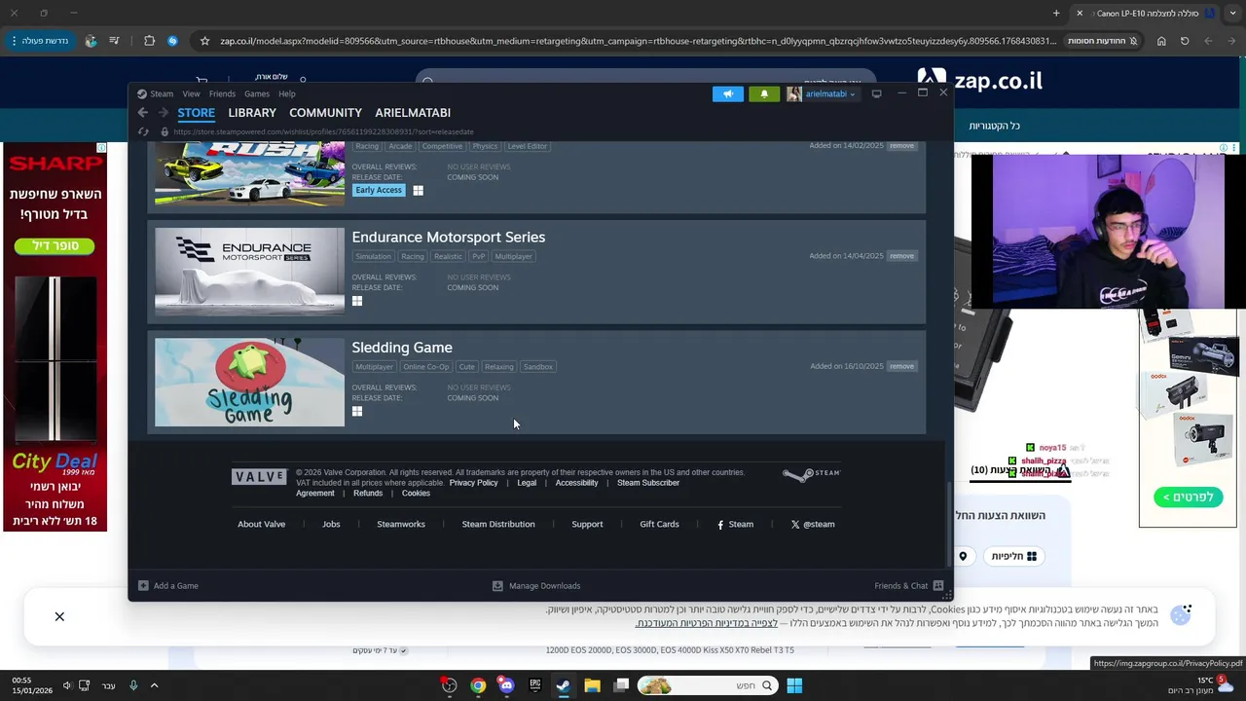Click the Online Co-Op tag on Sledding Game

point(426,367)
